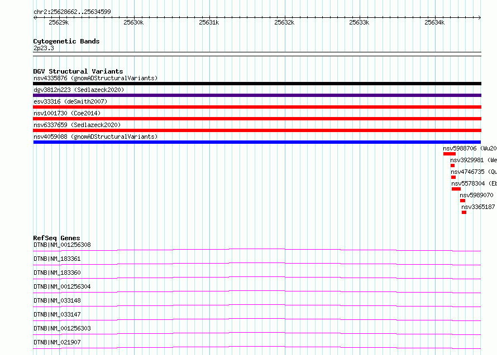
Task: Click the 2p23.3 band label
Action: tap(44, 48)
